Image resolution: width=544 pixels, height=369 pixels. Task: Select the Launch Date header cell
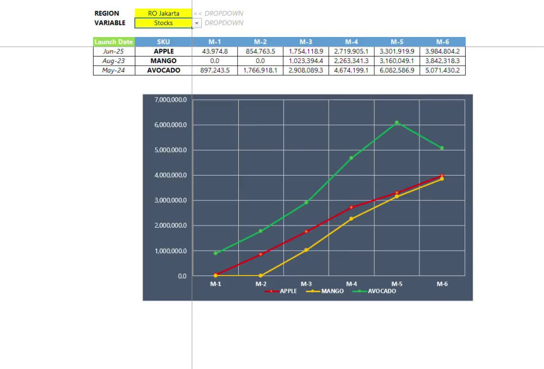tap(114, 42)
